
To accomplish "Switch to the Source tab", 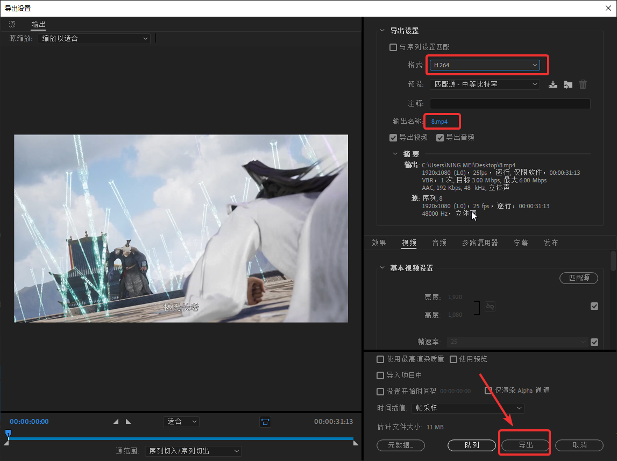I will (x=12, y=24).
